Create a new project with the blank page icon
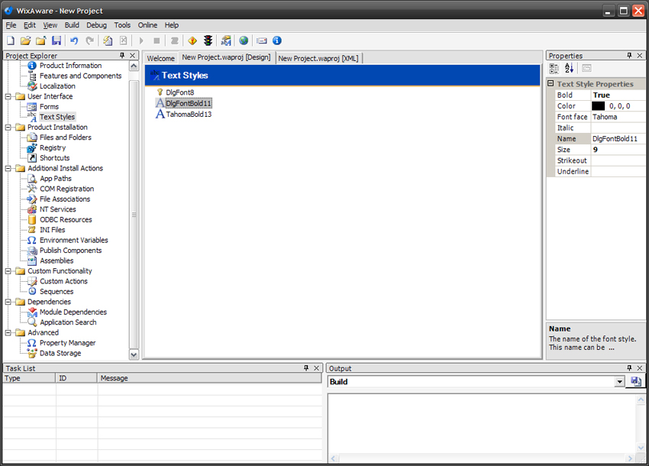The width and height of the screenshot is (649, 466). 11,40
